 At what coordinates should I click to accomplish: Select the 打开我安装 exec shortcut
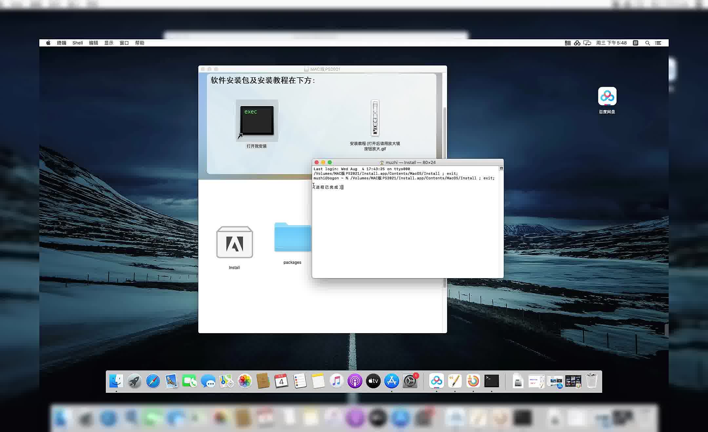click(x=257, y=120)
